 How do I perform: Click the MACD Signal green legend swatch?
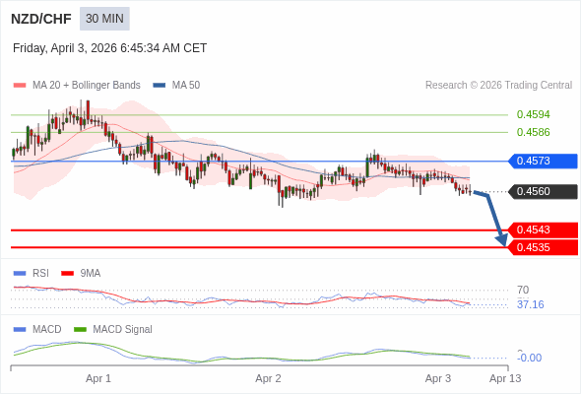(x=80, y=330)
